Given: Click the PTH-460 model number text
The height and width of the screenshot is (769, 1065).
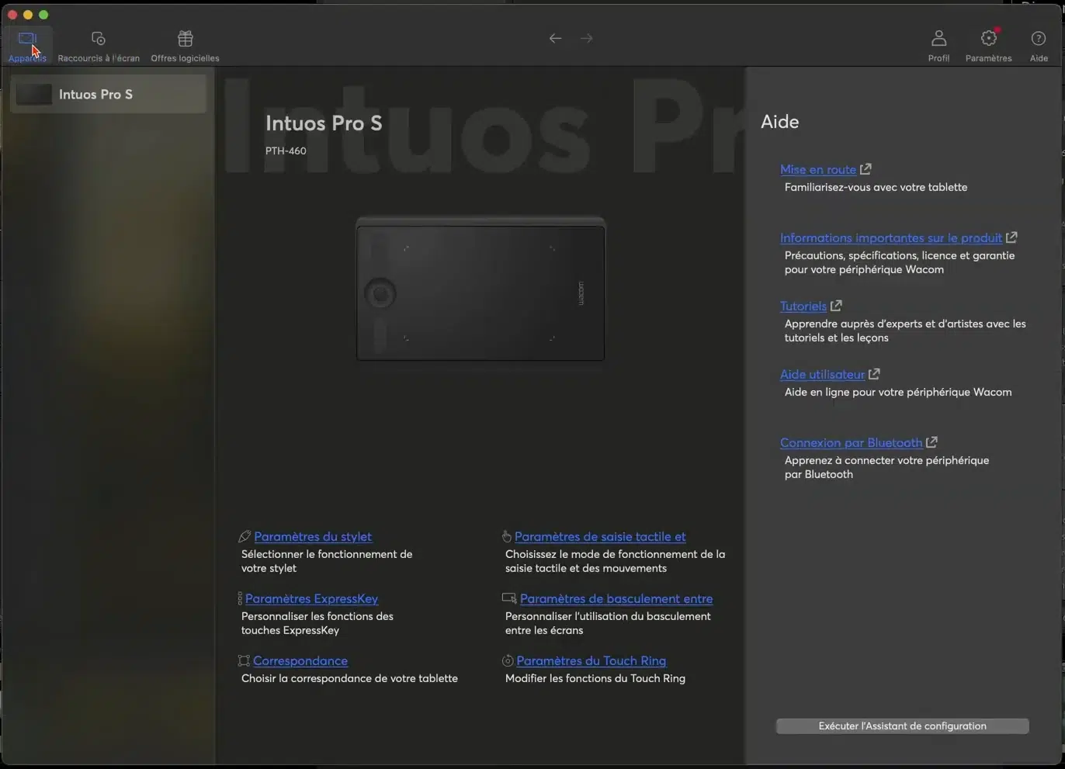Looking at the screenshot, I should [286, 151].
